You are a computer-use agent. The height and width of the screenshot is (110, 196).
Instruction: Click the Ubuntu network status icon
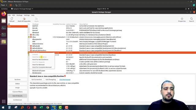(x=186, y=9)
